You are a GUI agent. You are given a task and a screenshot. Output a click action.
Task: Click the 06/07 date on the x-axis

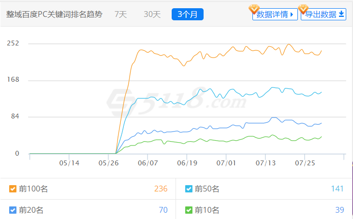[x=148, y=163]
